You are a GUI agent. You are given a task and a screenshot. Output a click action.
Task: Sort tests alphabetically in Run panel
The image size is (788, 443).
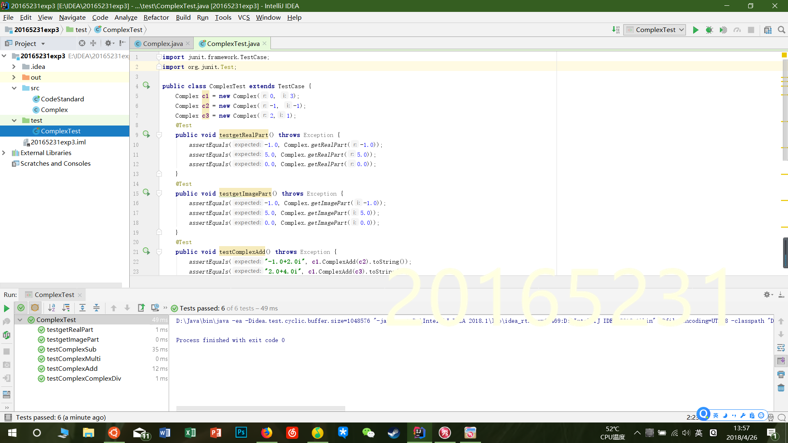coord(52,308)
